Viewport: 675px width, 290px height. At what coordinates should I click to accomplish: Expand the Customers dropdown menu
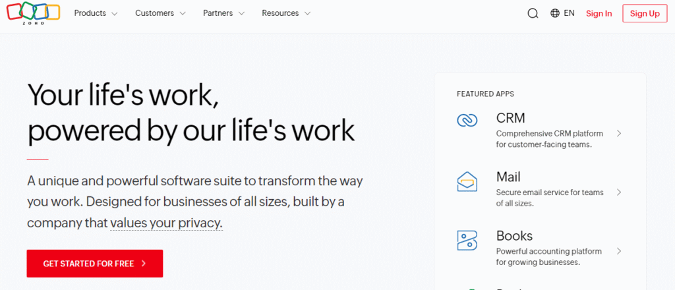[x=160, y=13]
